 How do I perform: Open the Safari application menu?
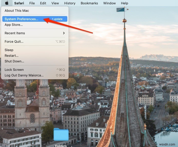point(19,3)
